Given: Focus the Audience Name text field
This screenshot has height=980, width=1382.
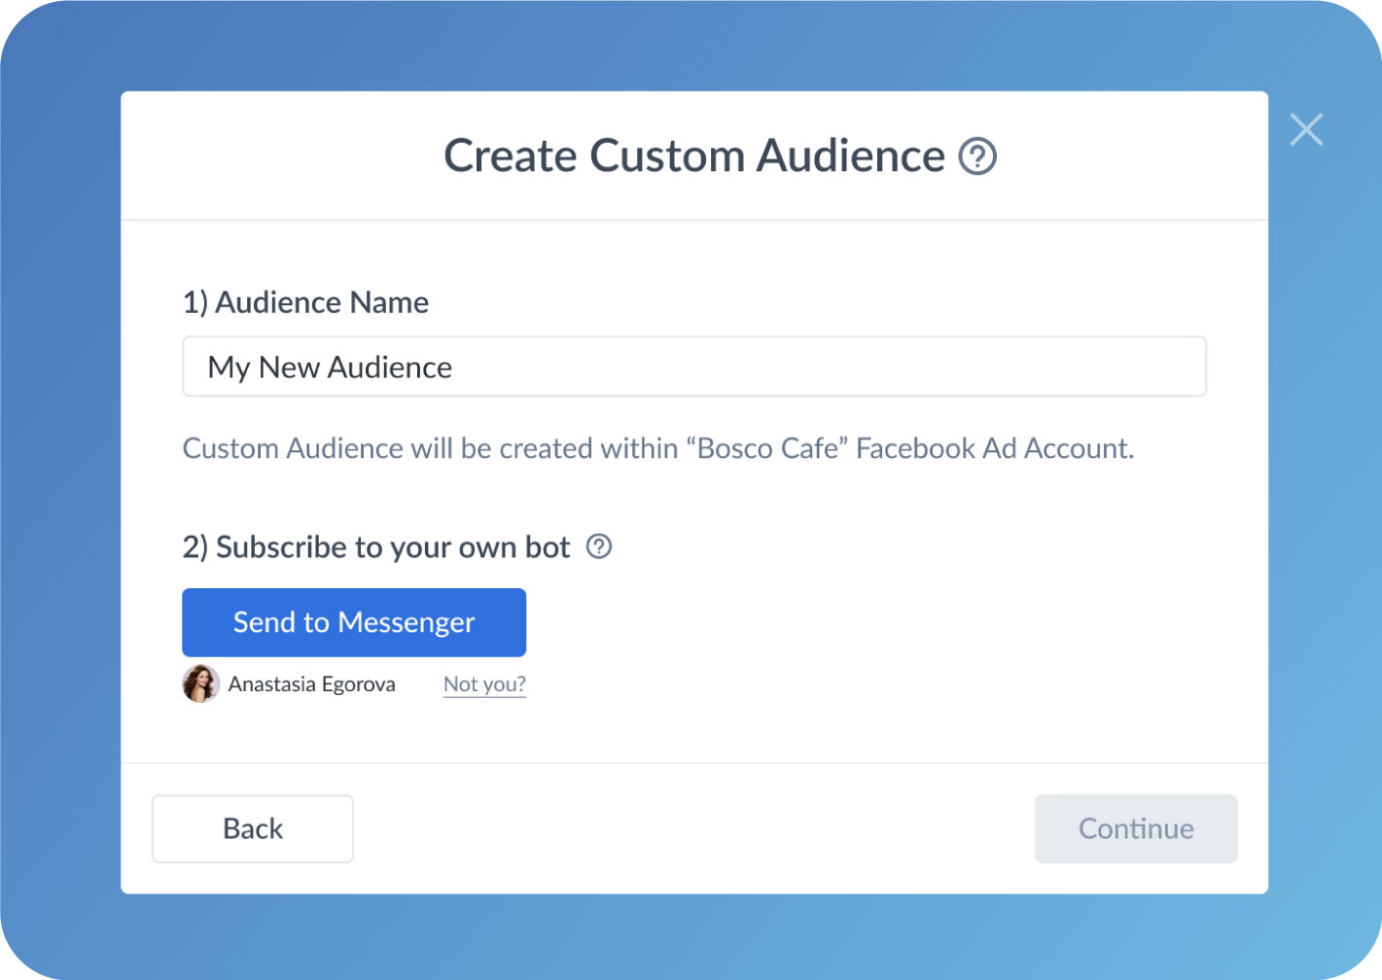Looking at the screenshot, I should [x=778, y=367].
